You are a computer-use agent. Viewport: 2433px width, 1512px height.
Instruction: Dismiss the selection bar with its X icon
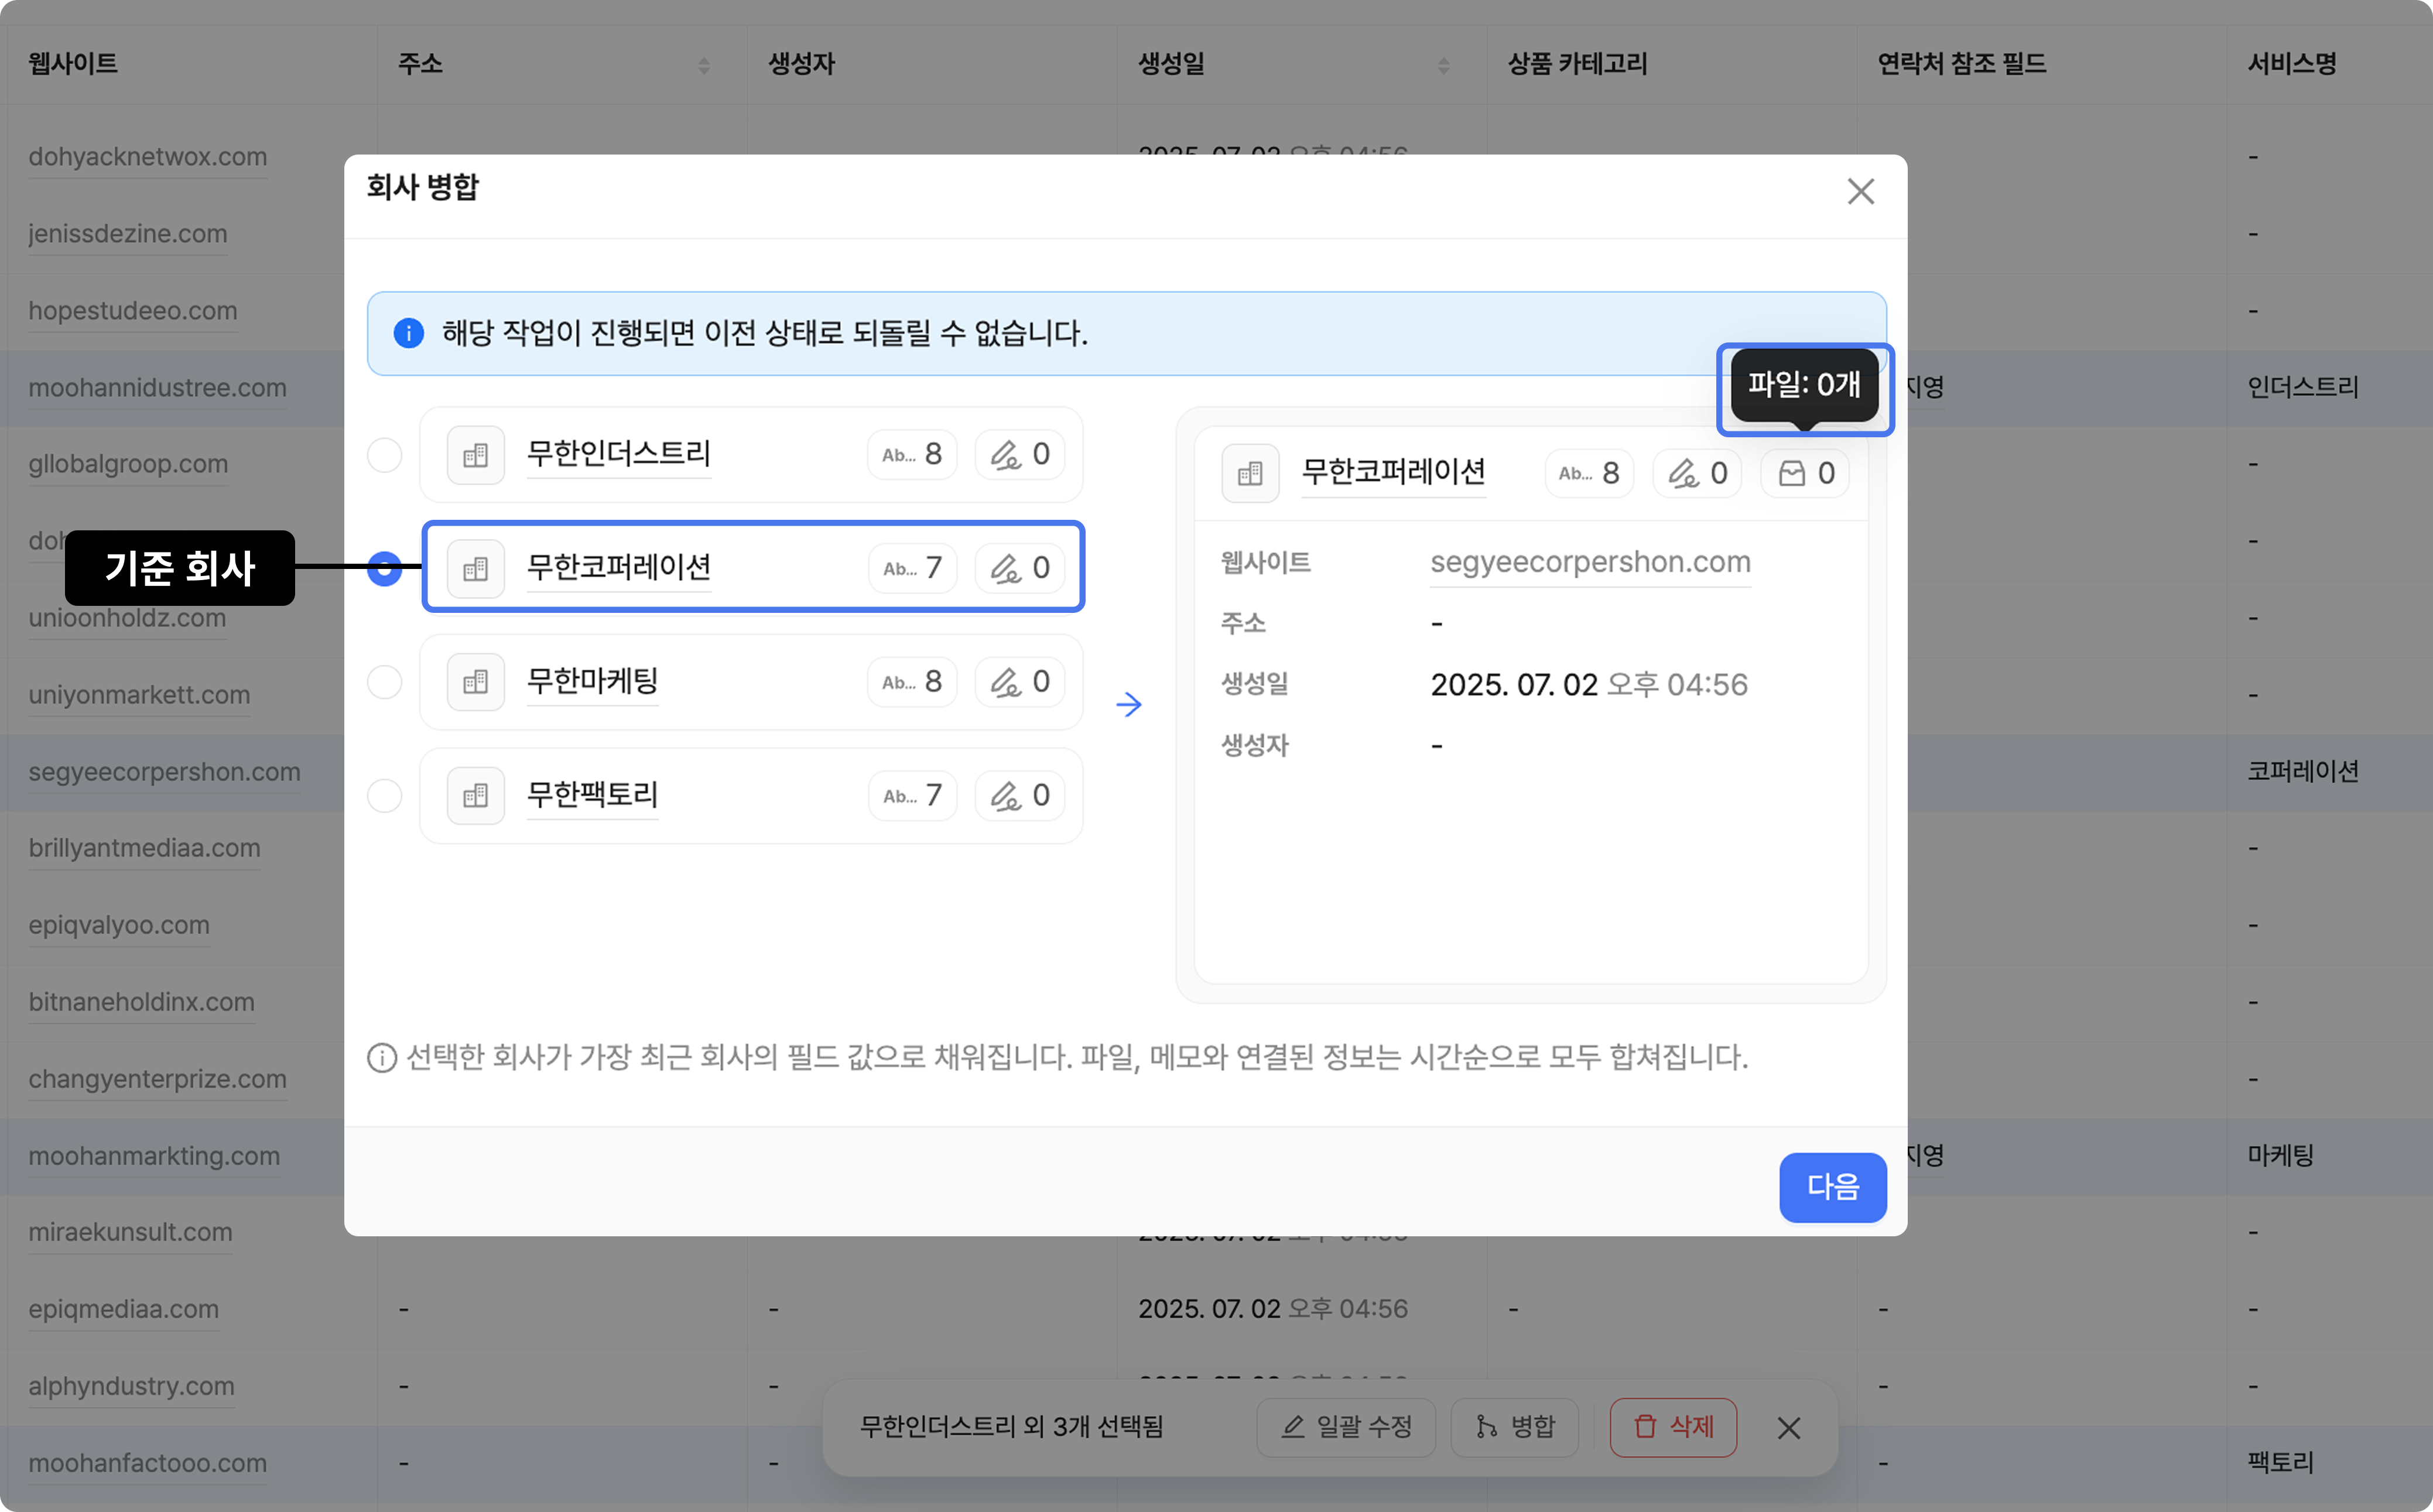point(1789,1428)
